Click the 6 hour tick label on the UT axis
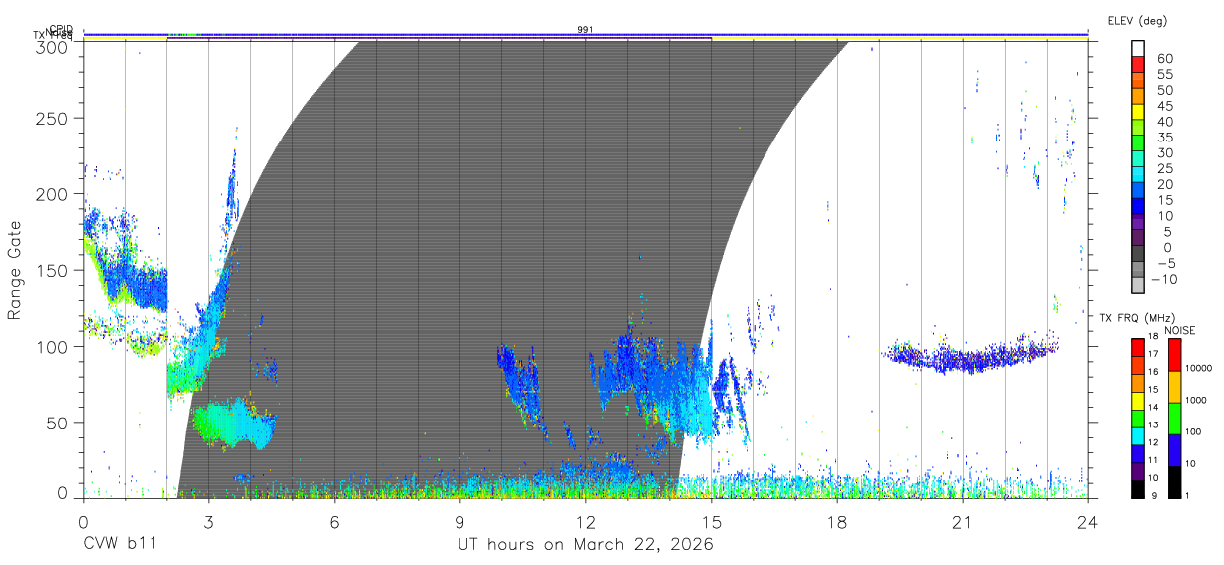 (x=334, y=522)
